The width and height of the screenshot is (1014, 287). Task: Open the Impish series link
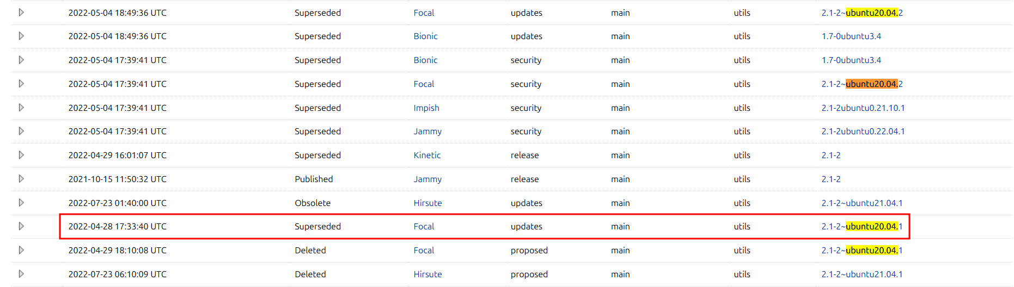(426, 108)
